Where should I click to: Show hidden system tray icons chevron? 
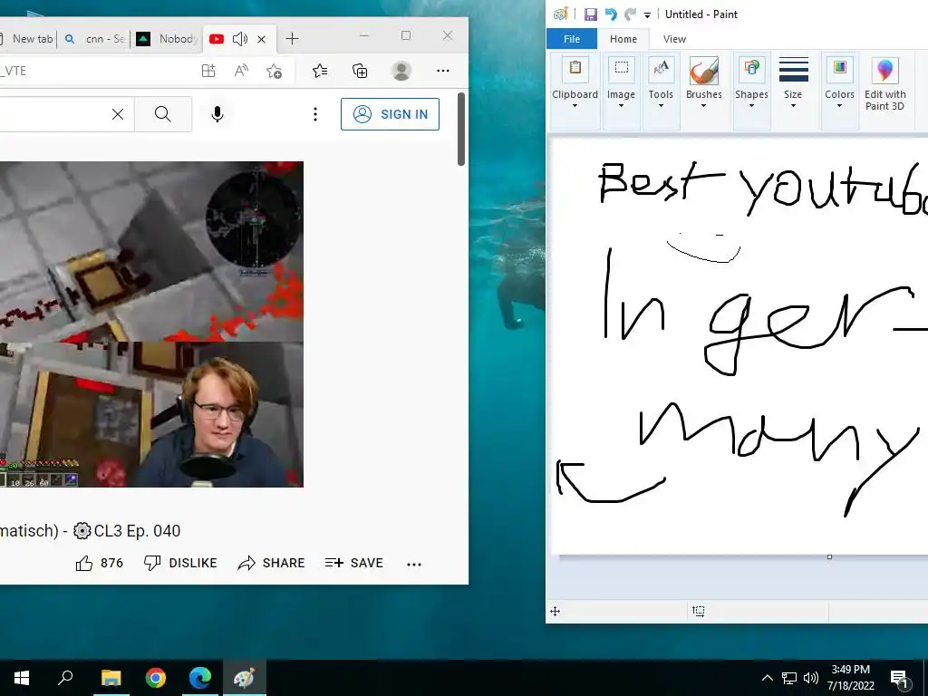(x=767, y=678)
